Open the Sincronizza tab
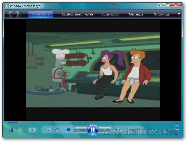Screen dimensions: 187x142 (162, 14)
